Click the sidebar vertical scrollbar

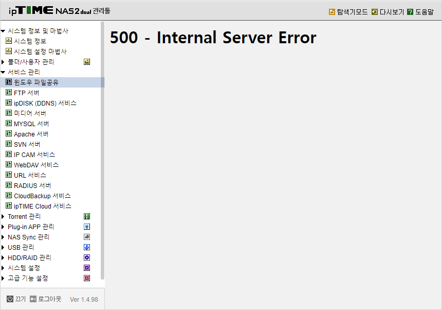[103, 150]
